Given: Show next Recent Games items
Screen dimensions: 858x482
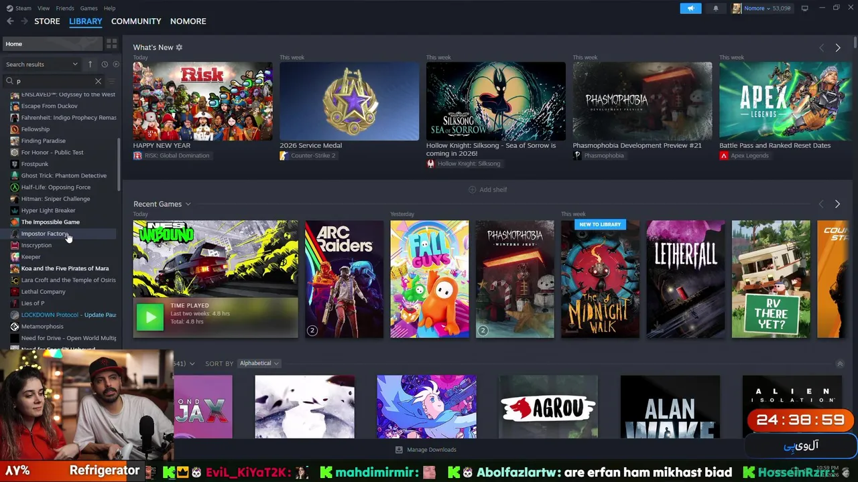Looking at the screenshot, I should pos(837,204).
